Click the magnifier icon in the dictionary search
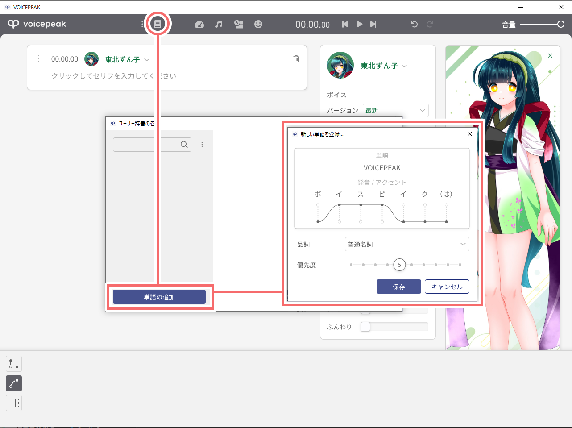Image resolution: width=572 pixels, height=428 pixels. 184,145
